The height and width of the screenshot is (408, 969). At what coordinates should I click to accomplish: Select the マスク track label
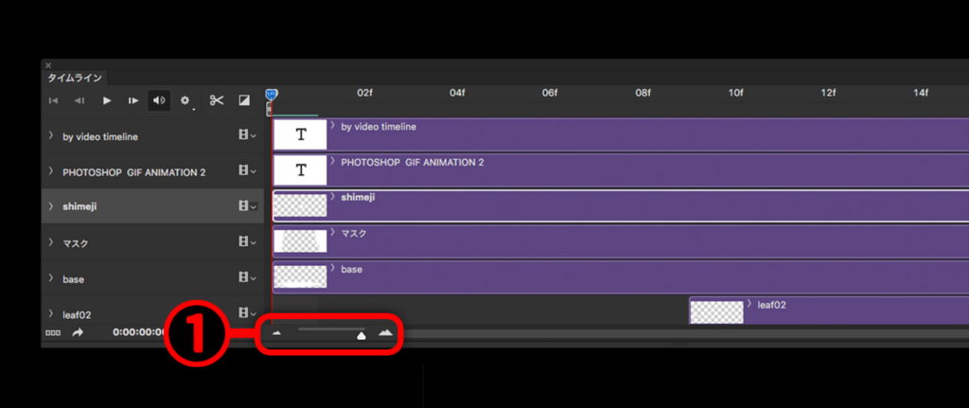[x=76, y=243]
